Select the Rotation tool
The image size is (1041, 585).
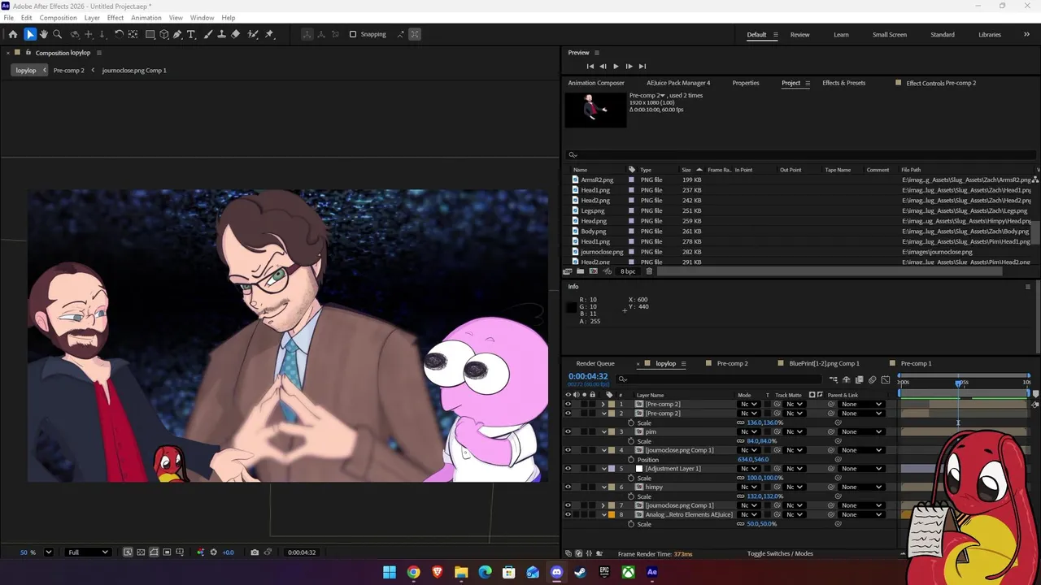(119, 34)
